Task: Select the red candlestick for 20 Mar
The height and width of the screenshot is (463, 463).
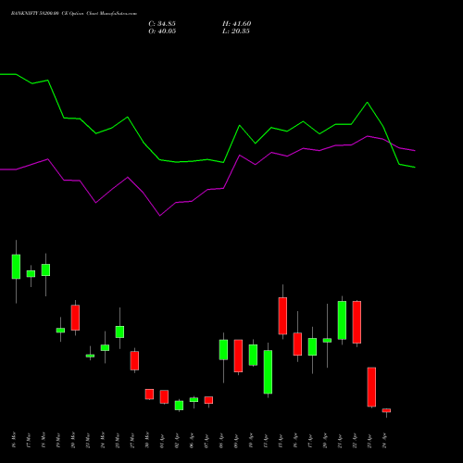Action: click(75, 318)
